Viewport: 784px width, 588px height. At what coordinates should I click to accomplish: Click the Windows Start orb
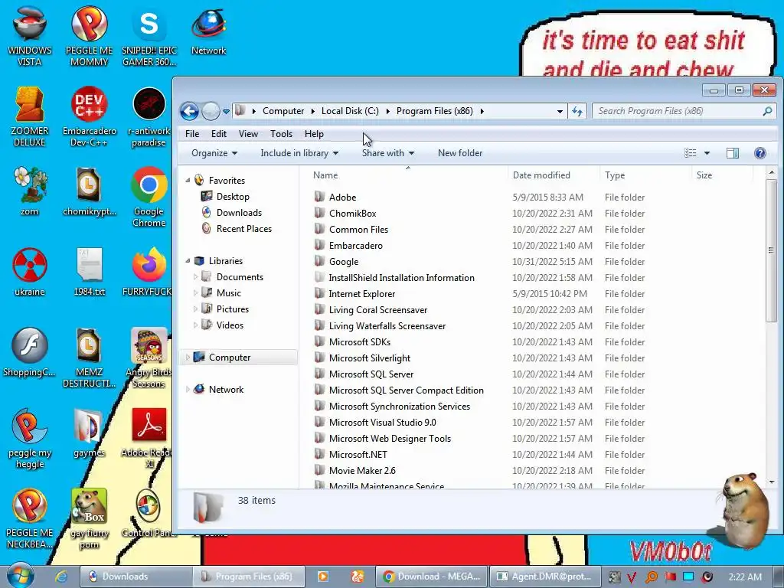coord(20,576)
